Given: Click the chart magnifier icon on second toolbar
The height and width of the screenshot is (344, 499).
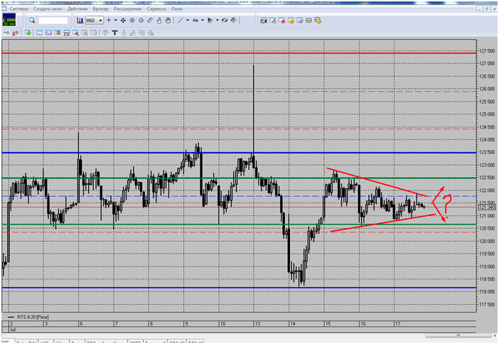Looking at the screenshot, I should (76, 33).
